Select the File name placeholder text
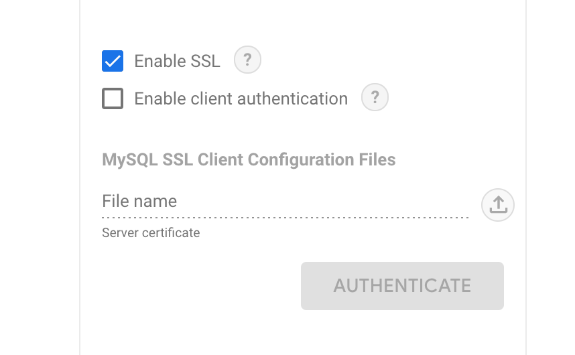The image size is (575, 355). [x=139, y=202]
